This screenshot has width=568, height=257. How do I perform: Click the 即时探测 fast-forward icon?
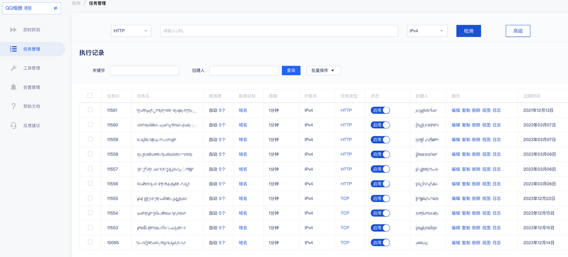[13, 29]
